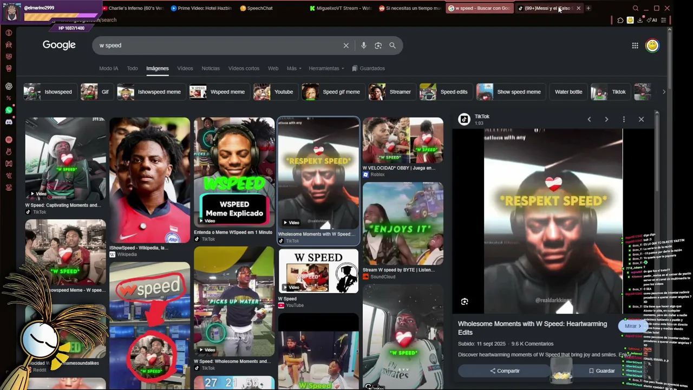Viewport: 693px width, 390px height.
Task: Open the browser extensions puzzle icon
Action: [620, 20]
